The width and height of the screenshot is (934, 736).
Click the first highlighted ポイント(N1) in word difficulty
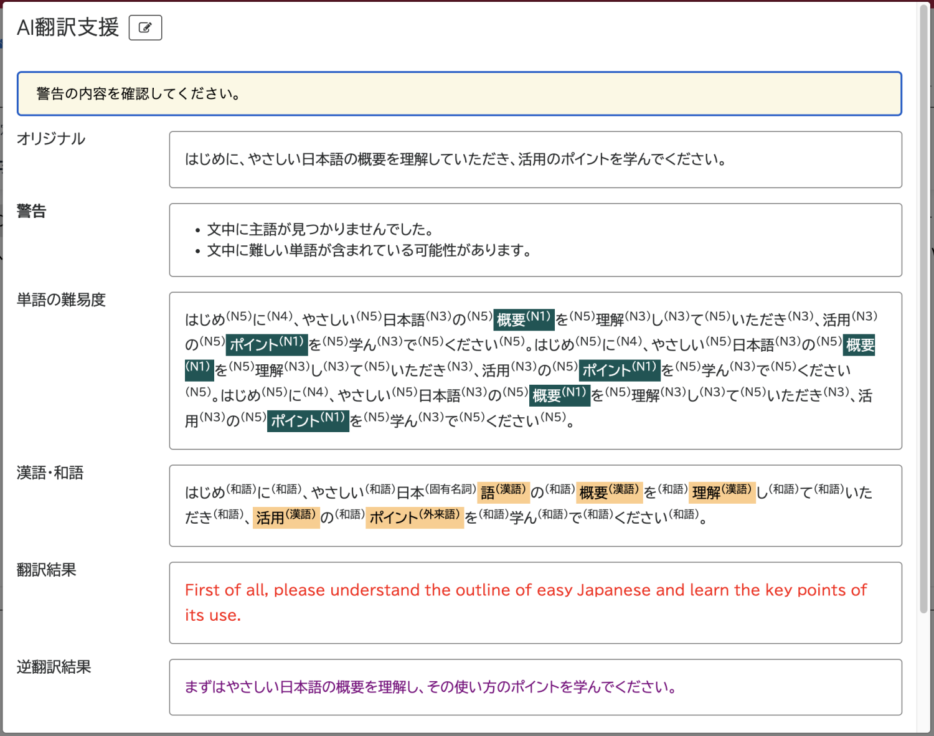pyautogui.click(x=267, y=344)
